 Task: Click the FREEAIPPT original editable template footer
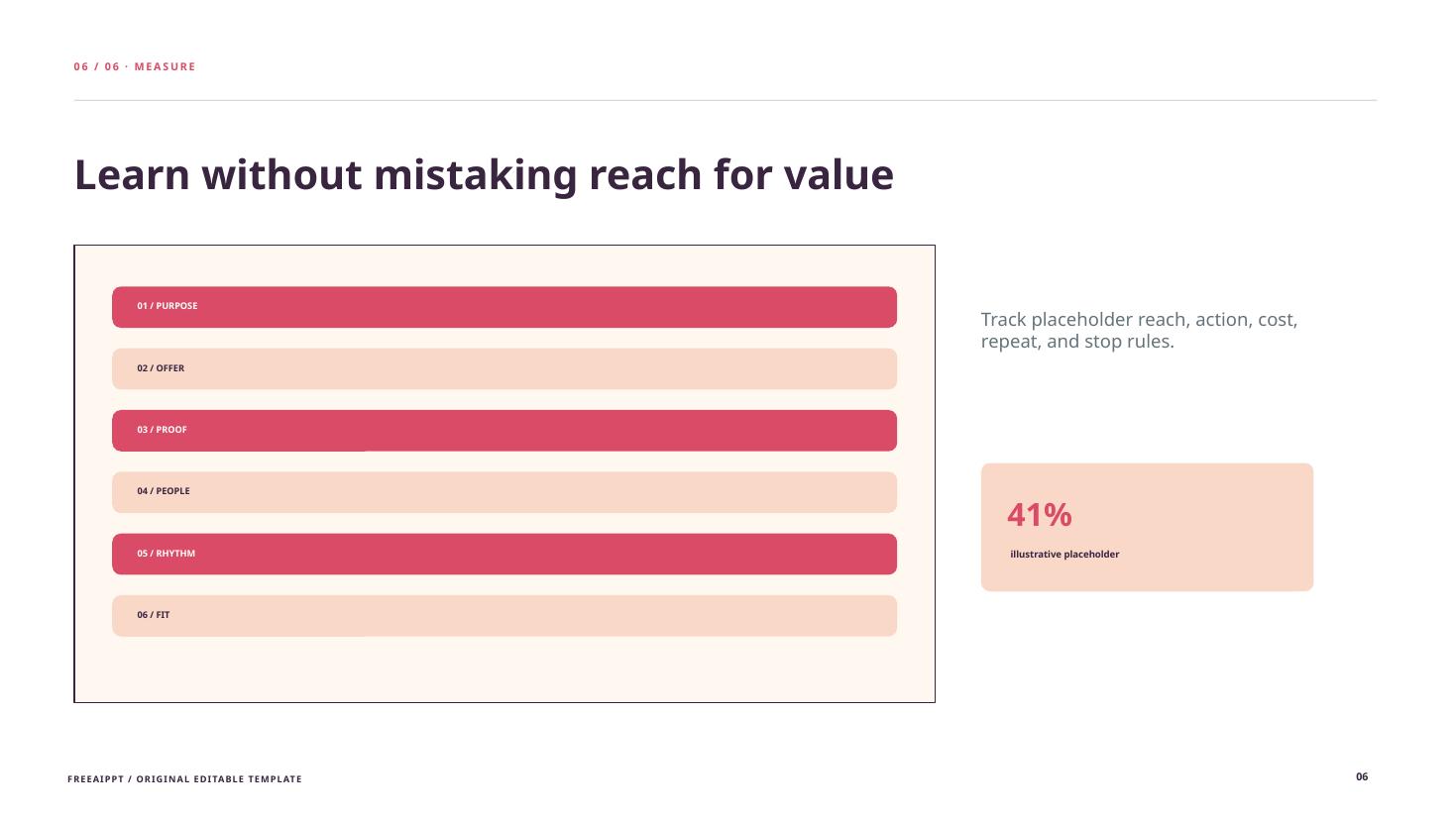point(184,779)
